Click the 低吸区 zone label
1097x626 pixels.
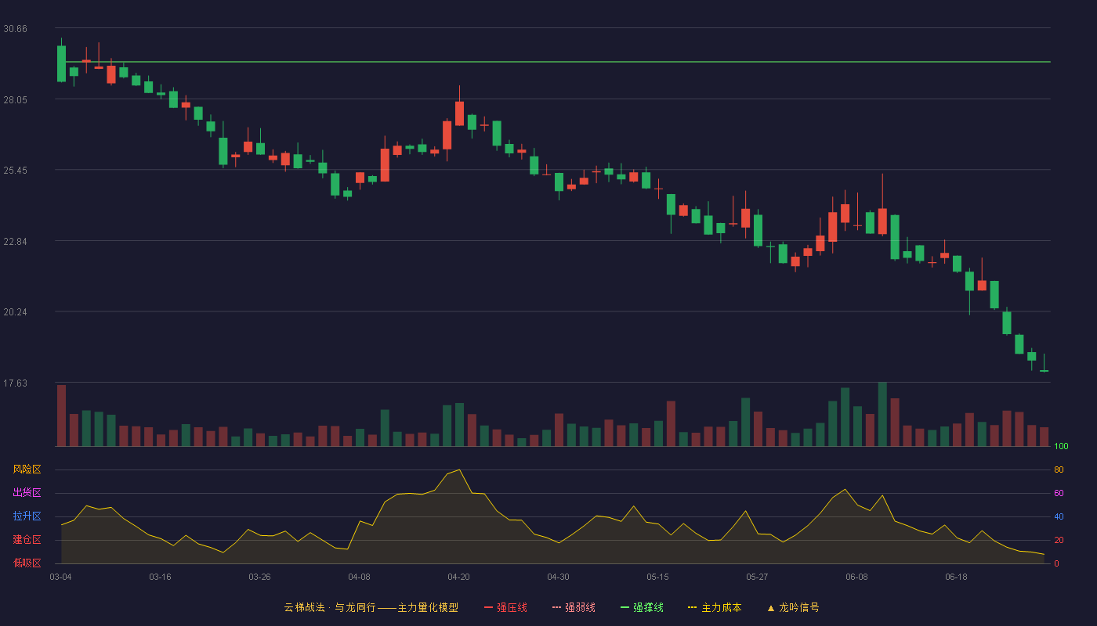pos(27,563)
